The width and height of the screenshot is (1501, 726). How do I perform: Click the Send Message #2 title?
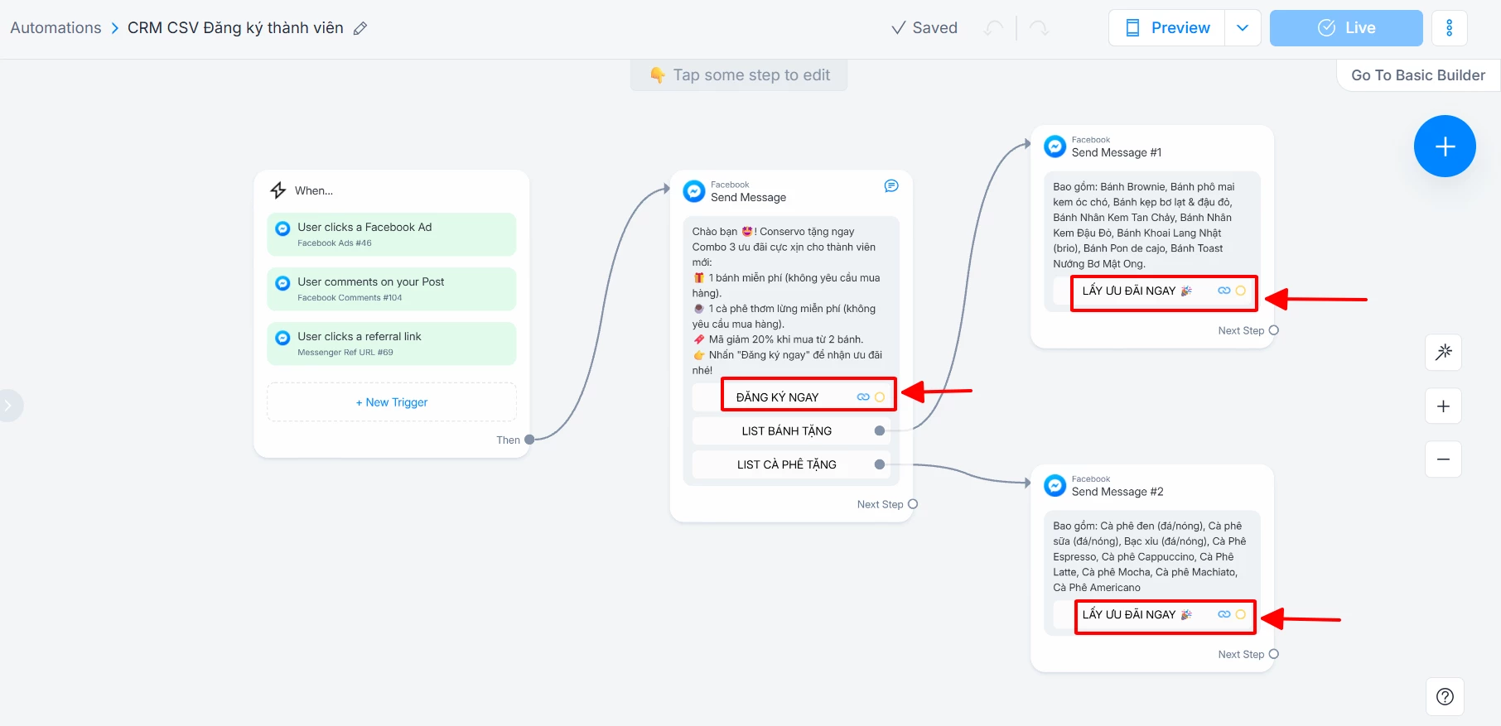[x=1117, y=492]
